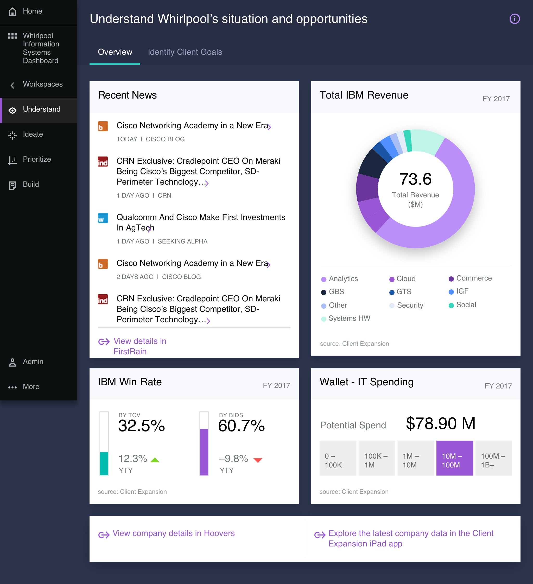Open the Ideate sparkle icon
The image size is (533, 584).
click(x=12, y=135)
